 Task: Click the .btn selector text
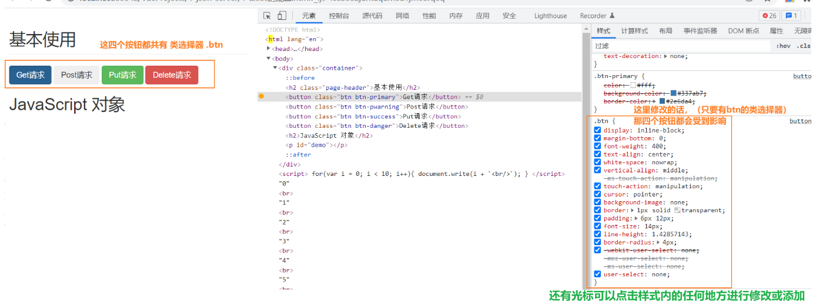[601, 121]
